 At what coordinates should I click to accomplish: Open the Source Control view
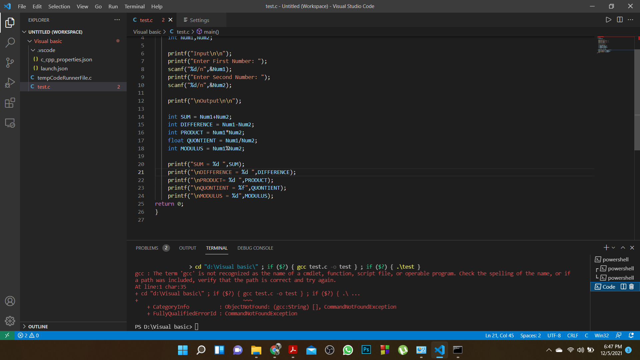(x=10, y=63)
